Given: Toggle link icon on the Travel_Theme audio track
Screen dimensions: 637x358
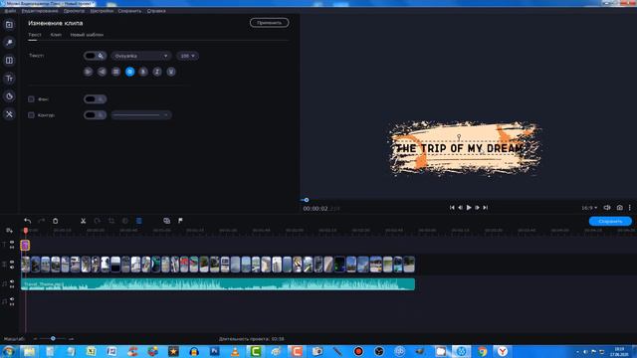Looking at the screenshot, I should pyautogui.click(x=12, y=286).
